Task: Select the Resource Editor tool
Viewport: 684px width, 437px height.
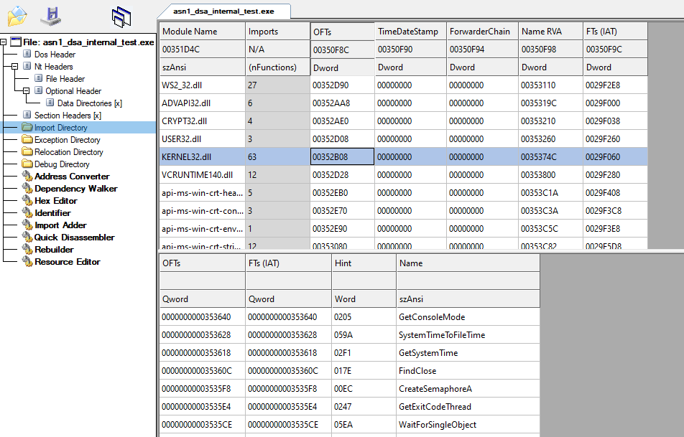Action: point(67,262)
